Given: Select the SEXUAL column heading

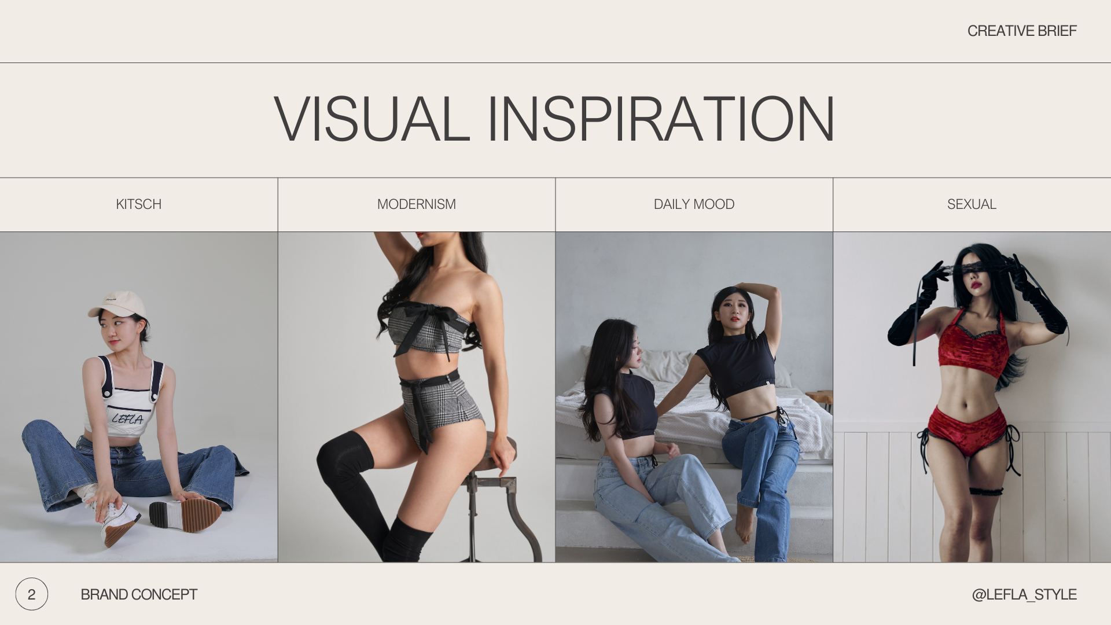Looking at the screenshot, I should tap(972, 204).
